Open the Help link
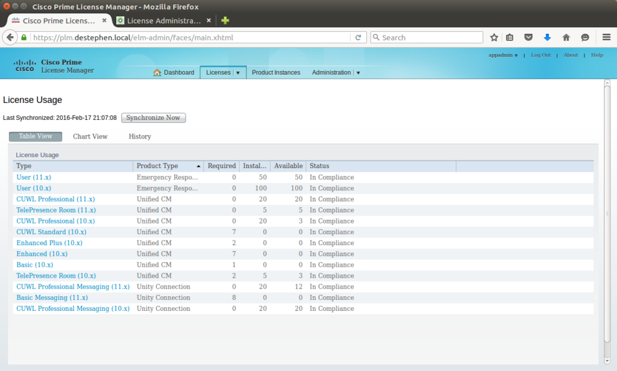The height and width of the screenshot is (371, 617). [x=597, y=55]
